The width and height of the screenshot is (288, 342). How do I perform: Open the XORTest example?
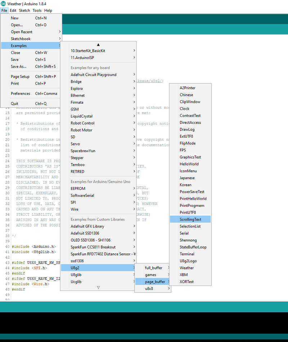pos(190,282)
